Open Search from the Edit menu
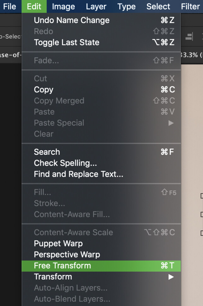This screenshot has width=203, height=306. point(47,152)
